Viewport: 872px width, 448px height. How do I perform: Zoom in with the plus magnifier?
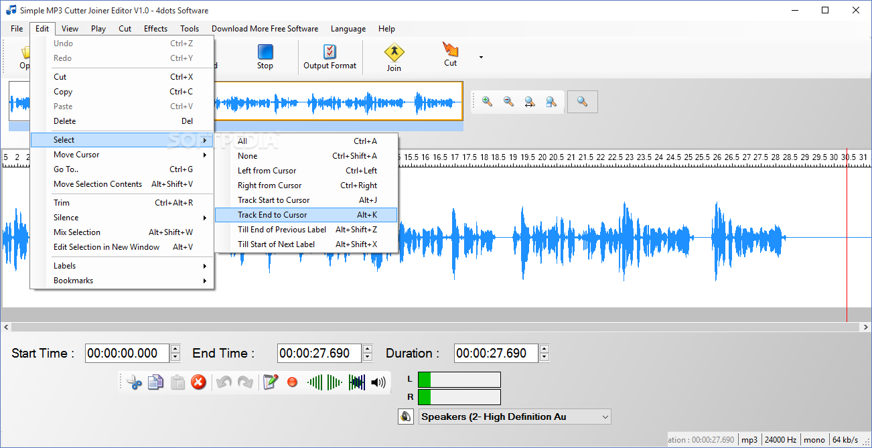pyautogui.click(x=487, y=102)
